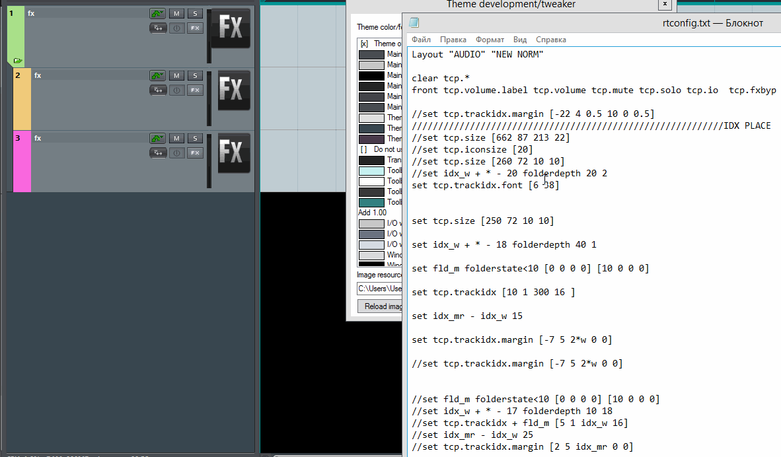Open the Файл menu in Notepad

421,40
